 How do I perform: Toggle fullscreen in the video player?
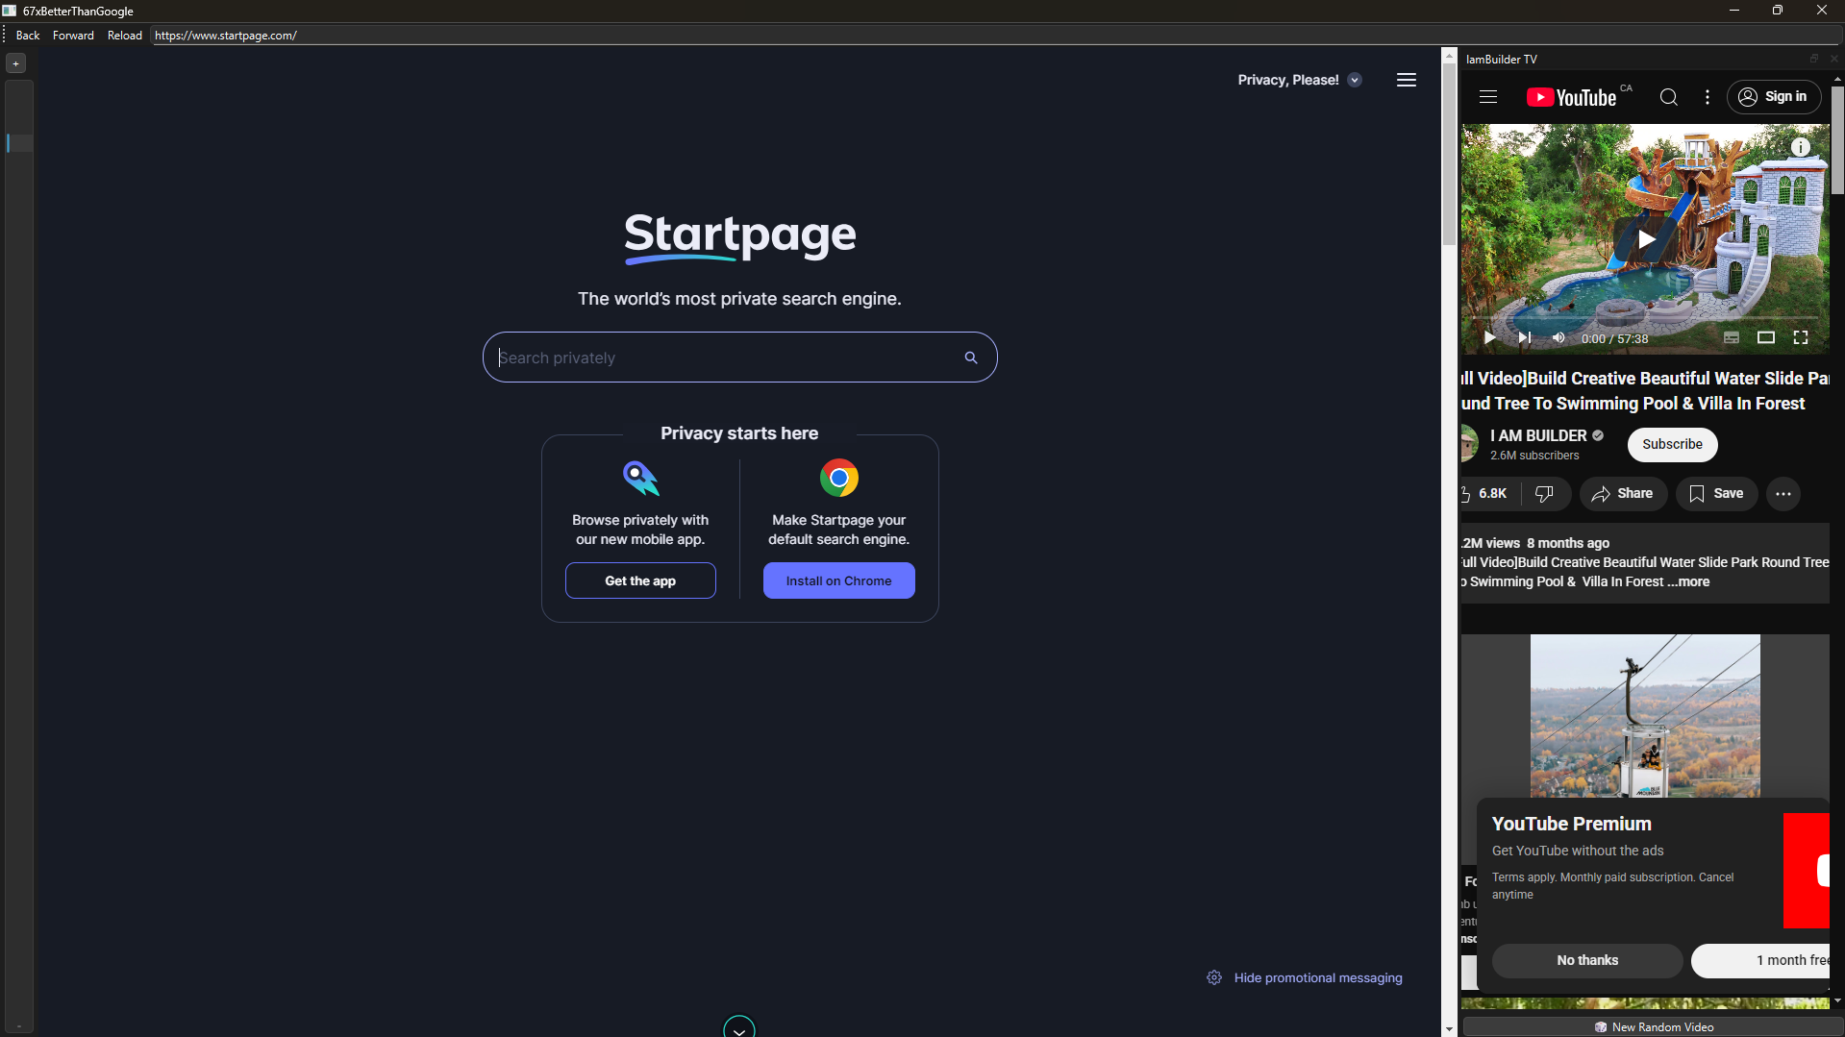1801,338
